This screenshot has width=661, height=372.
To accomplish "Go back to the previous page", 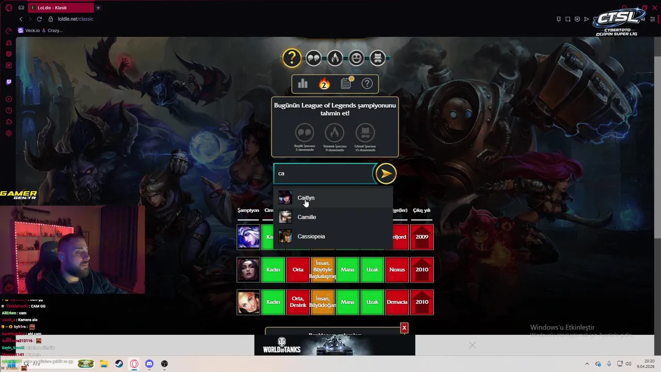I will [x=21, y=19].
